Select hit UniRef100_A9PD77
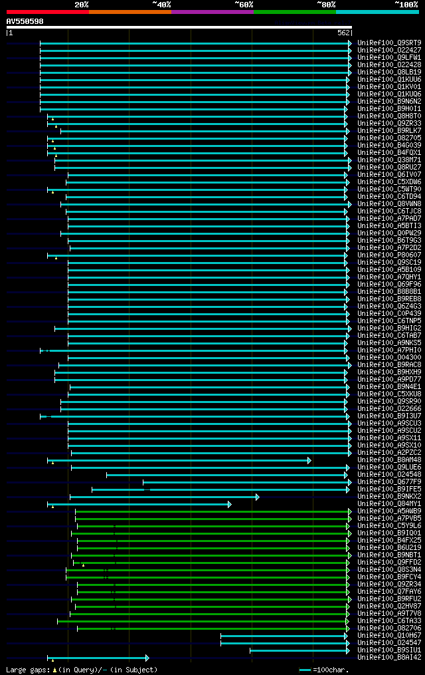425x675 pixels. [x=389, y=380]
